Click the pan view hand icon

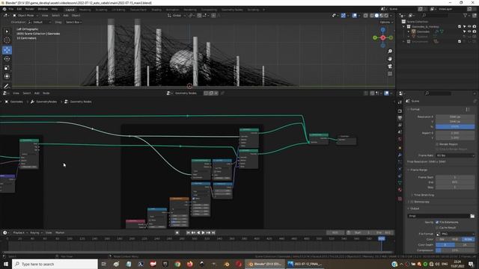(x=390, y=59)
